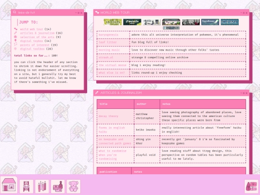Click the icon beside 'selection of the arts'
The image size is (260, 195).
coord(15,37)
